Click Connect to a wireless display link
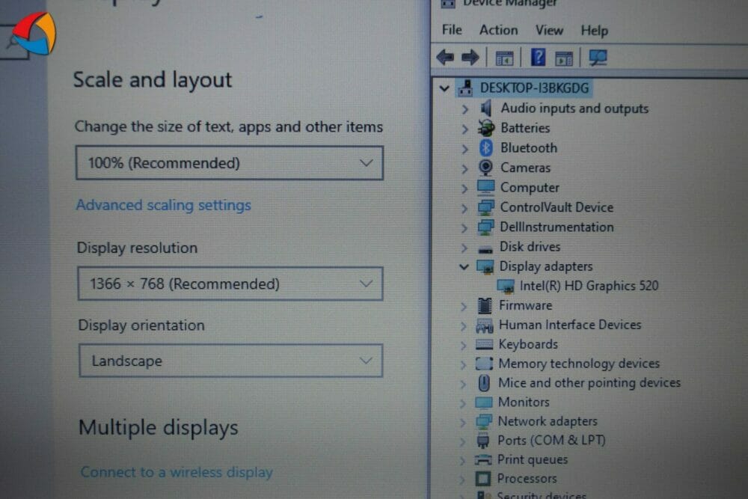This screenshot has height=499, width=748. (177, 472)
